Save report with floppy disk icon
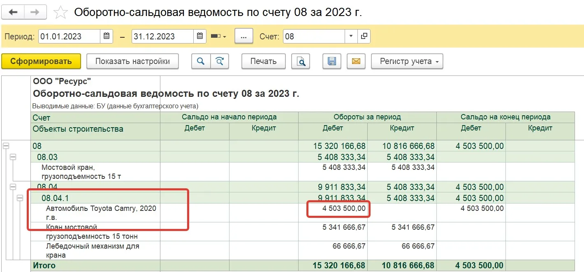Image resolution: width=584 pixels, height=272 pixels. [x=331, y=62]
